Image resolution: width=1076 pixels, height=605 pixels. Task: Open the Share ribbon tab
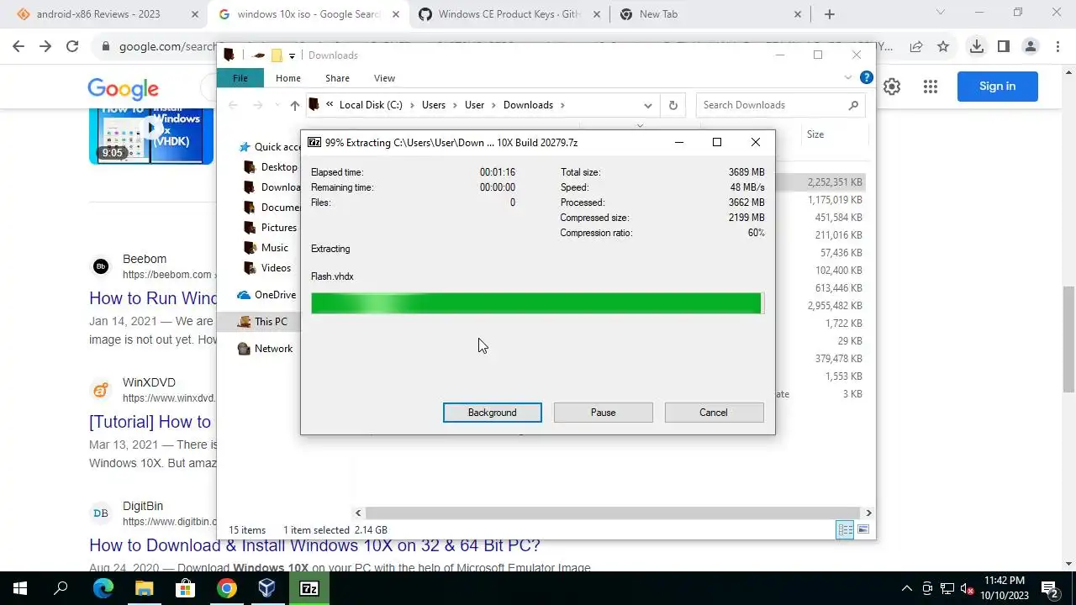tap(337, 78)
